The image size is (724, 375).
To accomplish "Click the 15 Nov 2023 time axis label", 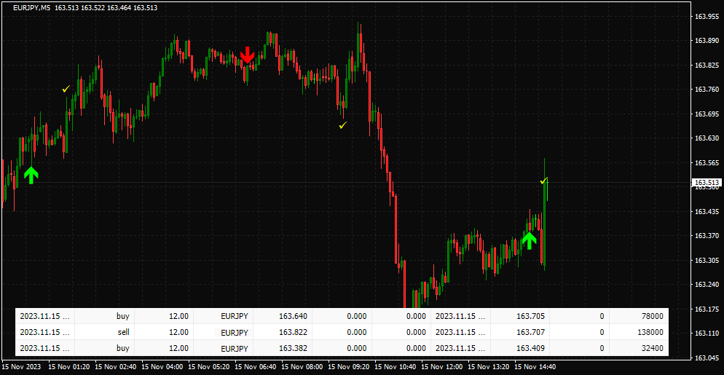I will tap(22, 367).
